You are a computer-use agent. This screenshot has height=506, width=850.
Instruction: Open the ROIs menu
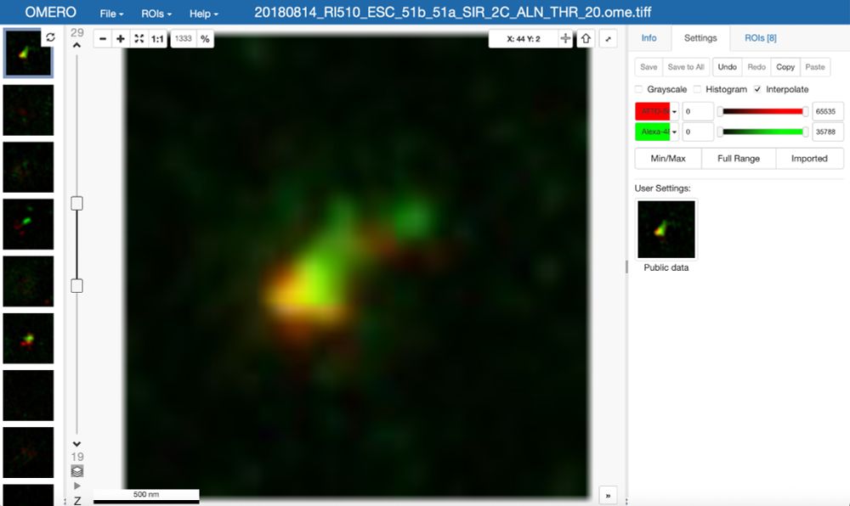[156, 14]
